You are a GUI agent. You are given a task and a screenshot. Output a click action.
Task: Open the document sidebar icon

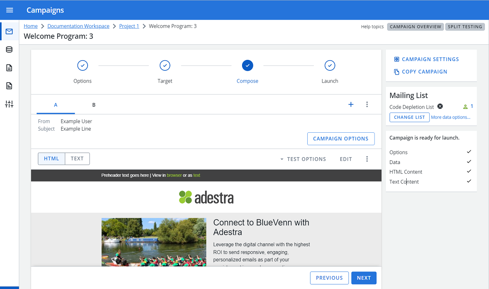tap(9, 68)
